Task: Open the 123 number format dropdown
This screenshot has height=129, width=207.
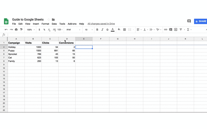Action: [60, 30]
